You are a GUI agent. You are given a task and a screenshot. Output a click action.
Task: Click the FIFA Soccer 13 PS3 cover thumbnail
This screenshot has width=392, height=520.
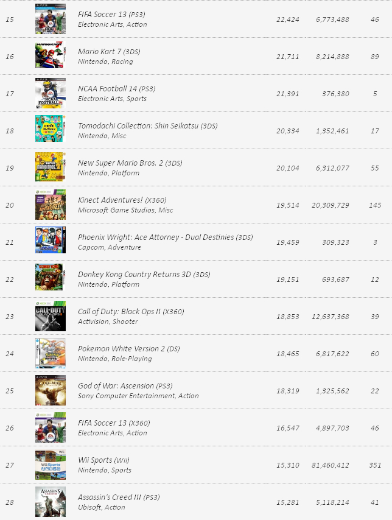[50, 19]
